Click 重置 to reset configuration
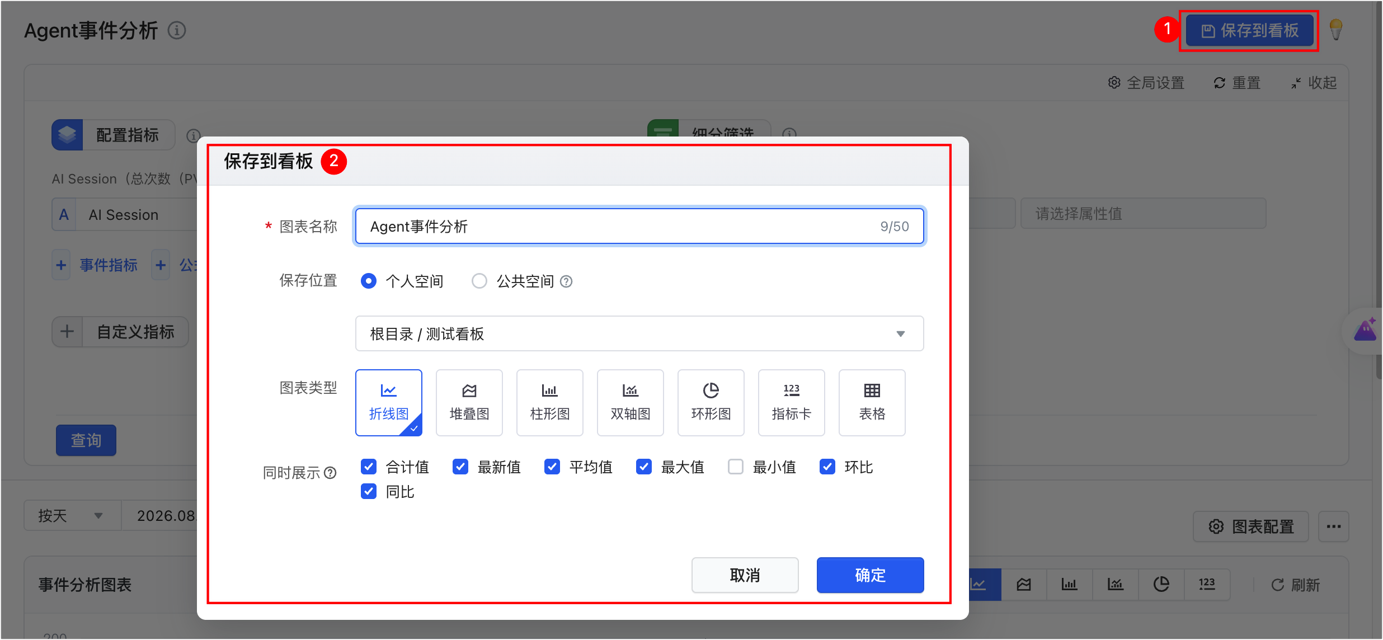The image size is (1383, 640). click(1237, 83)
